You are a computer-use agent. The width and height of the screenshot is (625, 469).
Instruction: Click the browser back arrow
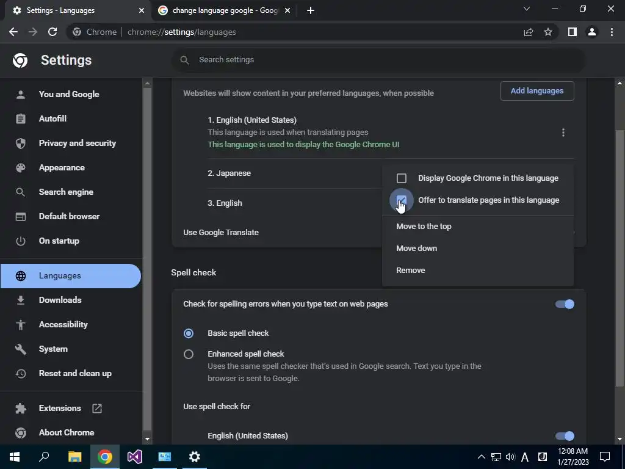(13, 32)
